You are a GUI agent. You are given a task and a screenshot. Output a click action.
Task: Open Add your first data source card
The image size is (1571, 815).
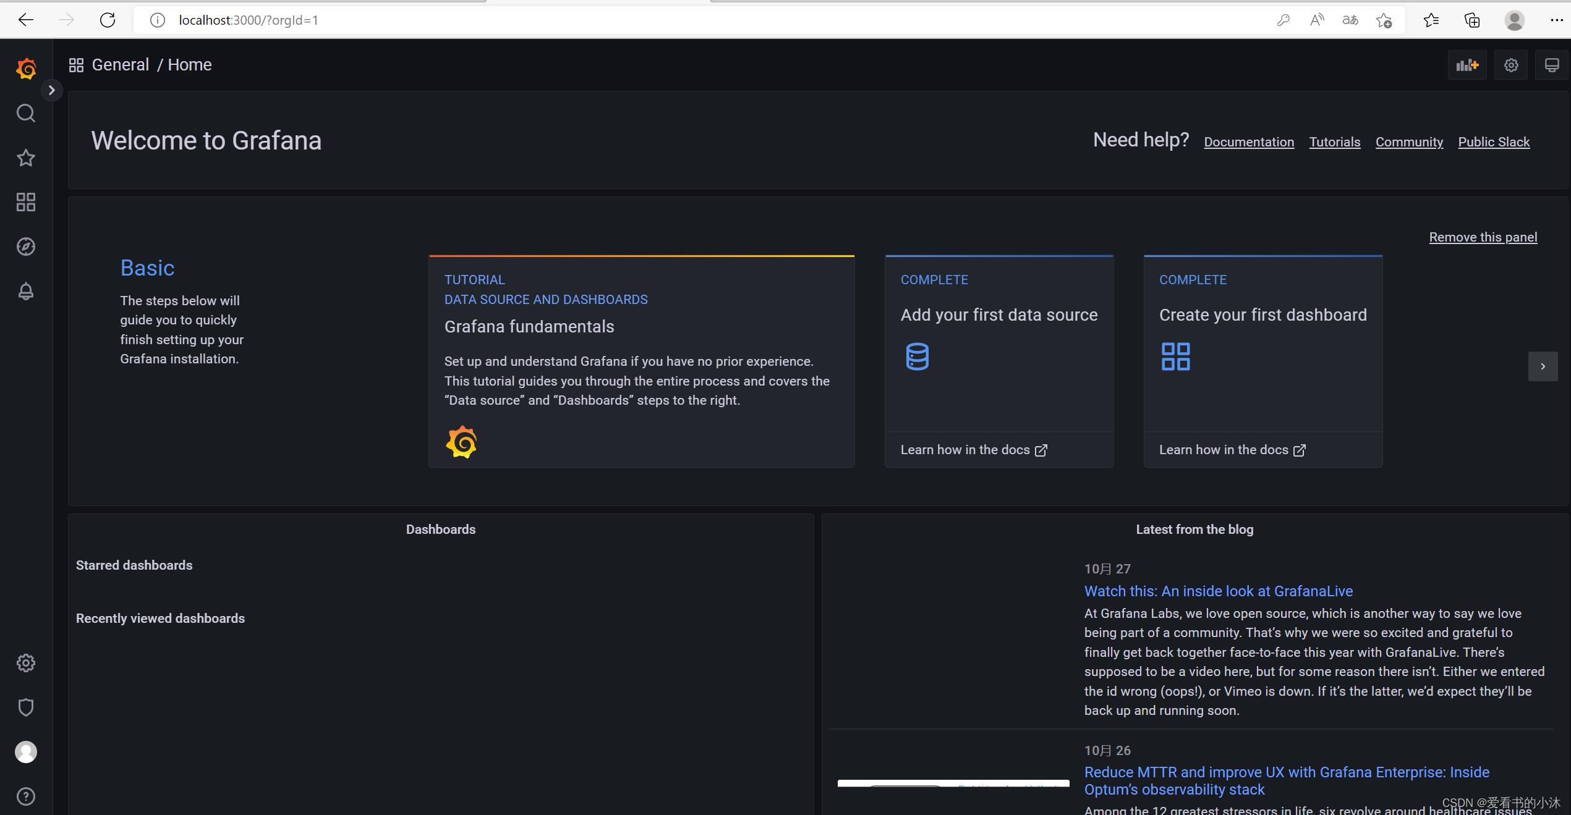[999, 343]
